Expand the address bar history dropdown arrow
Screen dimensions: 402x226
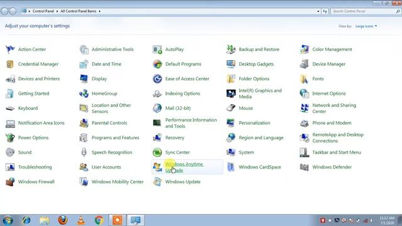point(318,11)
